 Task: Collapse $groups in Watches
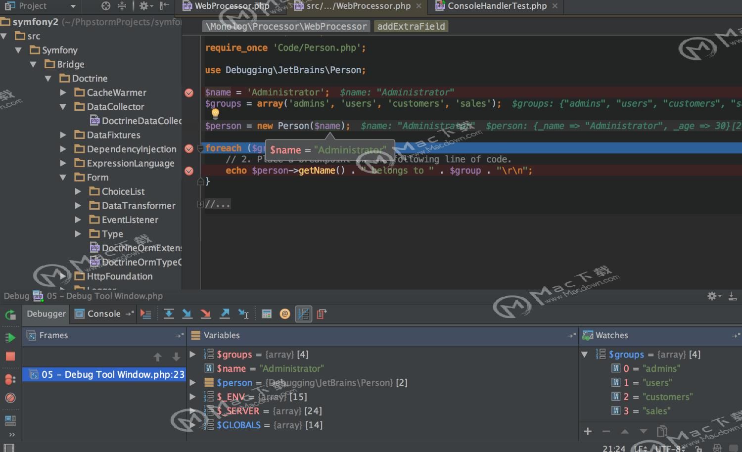[584, 354]
